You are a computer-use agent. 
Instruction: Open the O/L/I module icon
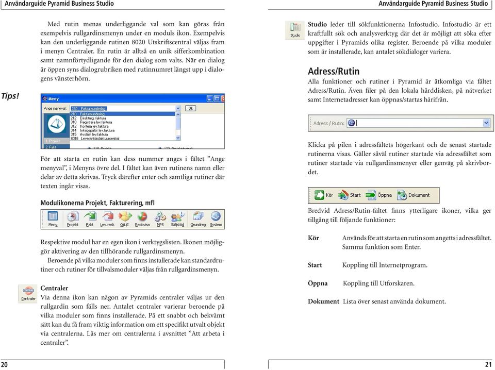(x=124, y=219)
